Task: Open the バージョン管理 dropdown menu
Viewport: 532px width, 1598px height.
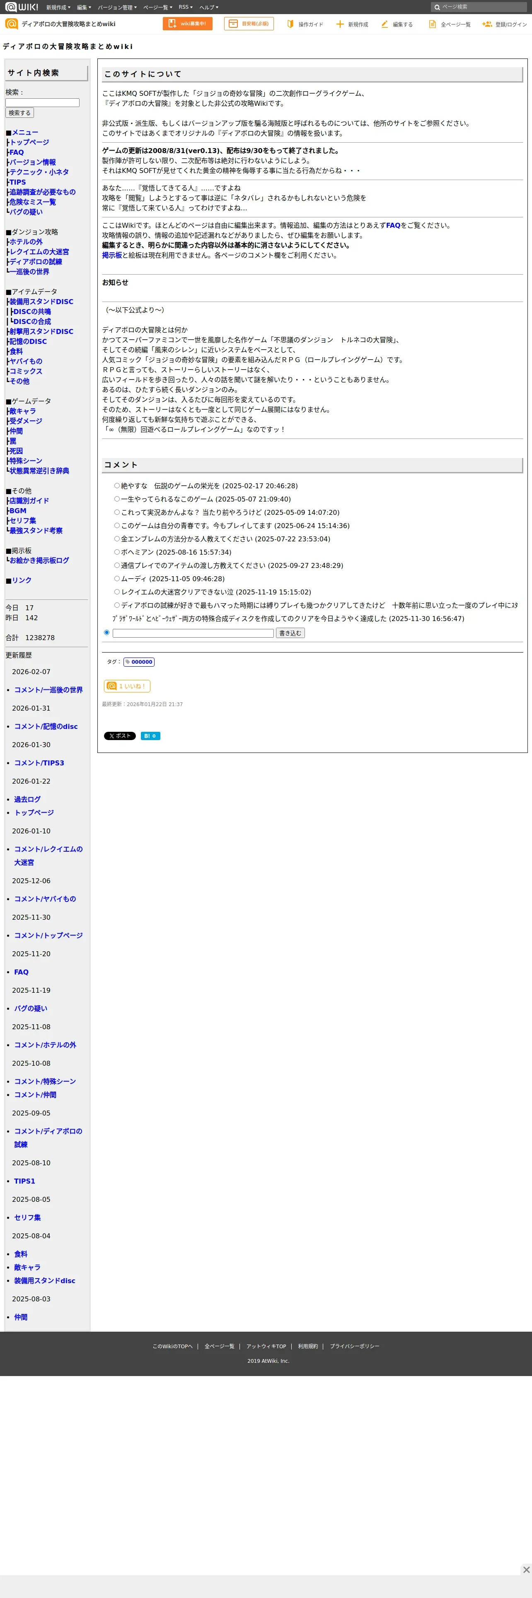Action: coord(117,7)
